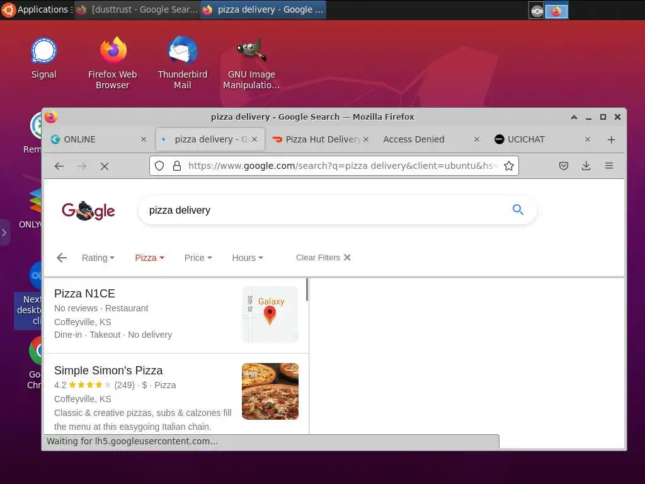Open the Firefox hamburger menu
Screen dimensions: 645x484
point(609,166)
